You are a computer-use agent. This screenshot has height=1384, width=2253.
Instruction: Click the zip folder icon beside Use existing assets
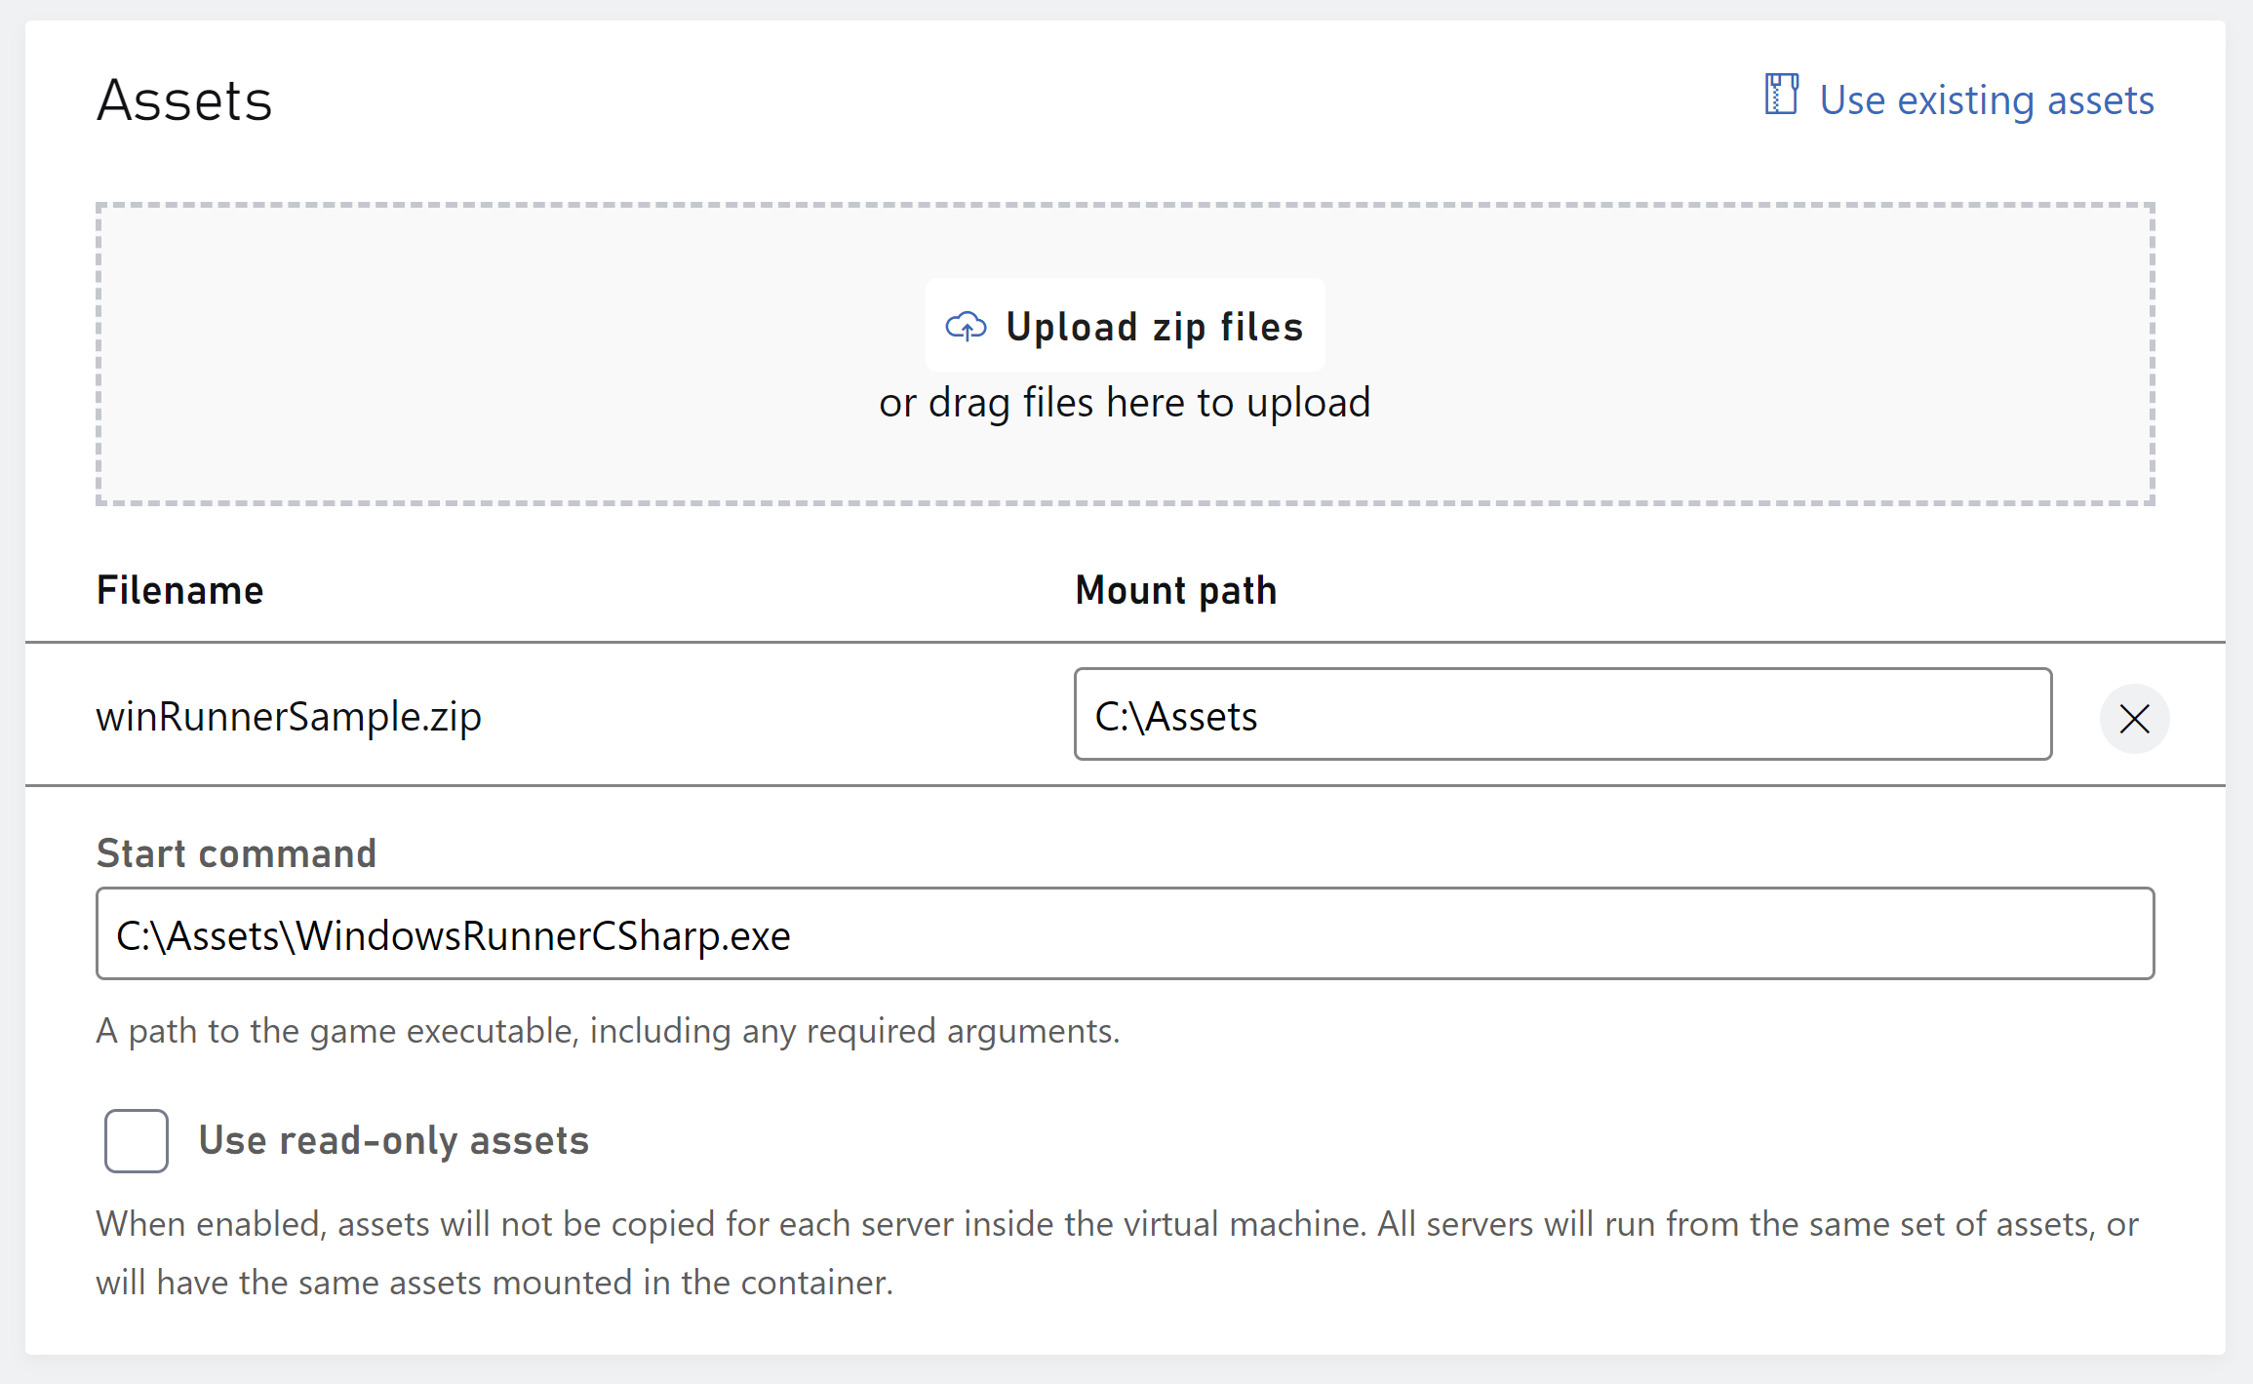(x=1781, y=96)
